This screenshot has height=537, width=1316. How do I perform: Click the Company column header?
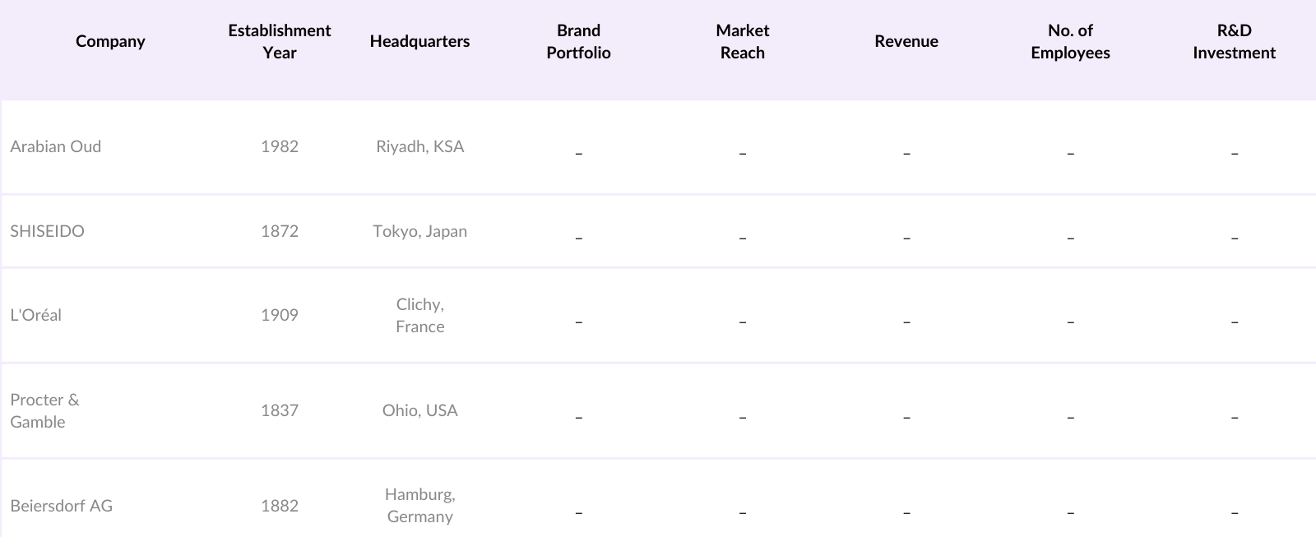(x=110, y=41)
